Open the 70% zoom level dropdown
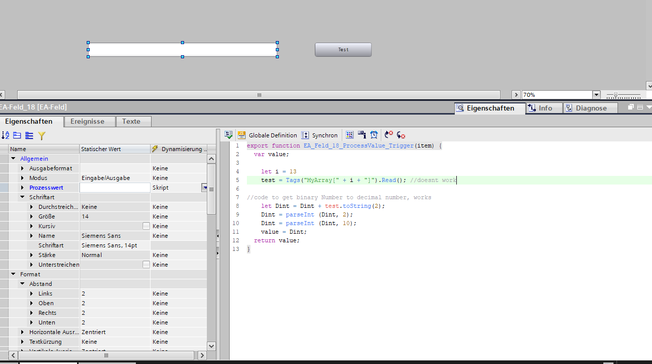 pyautogui.click(x=596, y=95)
